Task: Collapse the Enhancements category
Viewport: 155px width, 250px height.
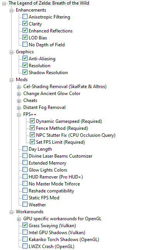Action: pyautogui.click(x=11, y=11)
